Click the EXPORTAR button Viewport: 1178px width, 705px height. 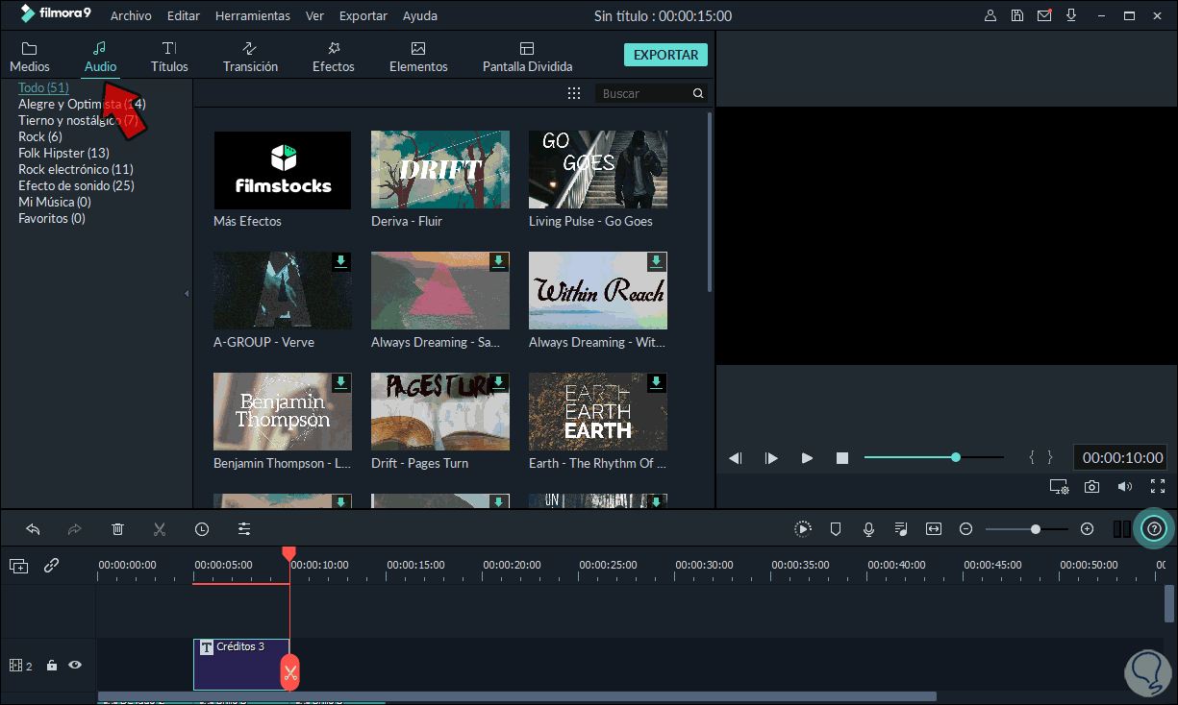[665, 55]
